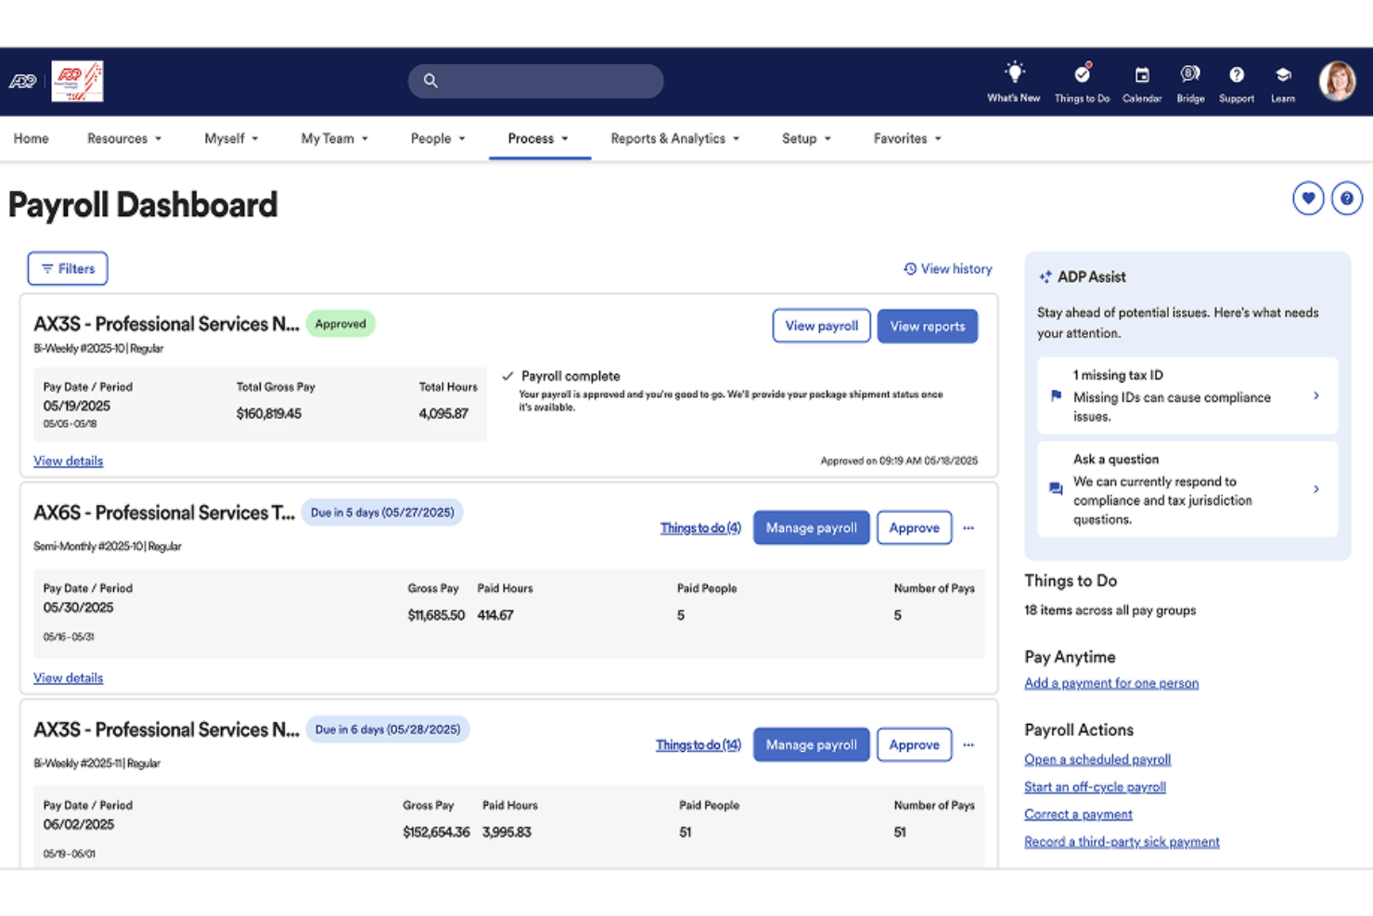Click the page help icon beside heart
This screenshot has height=916, width=1373.
(1347, 198)
